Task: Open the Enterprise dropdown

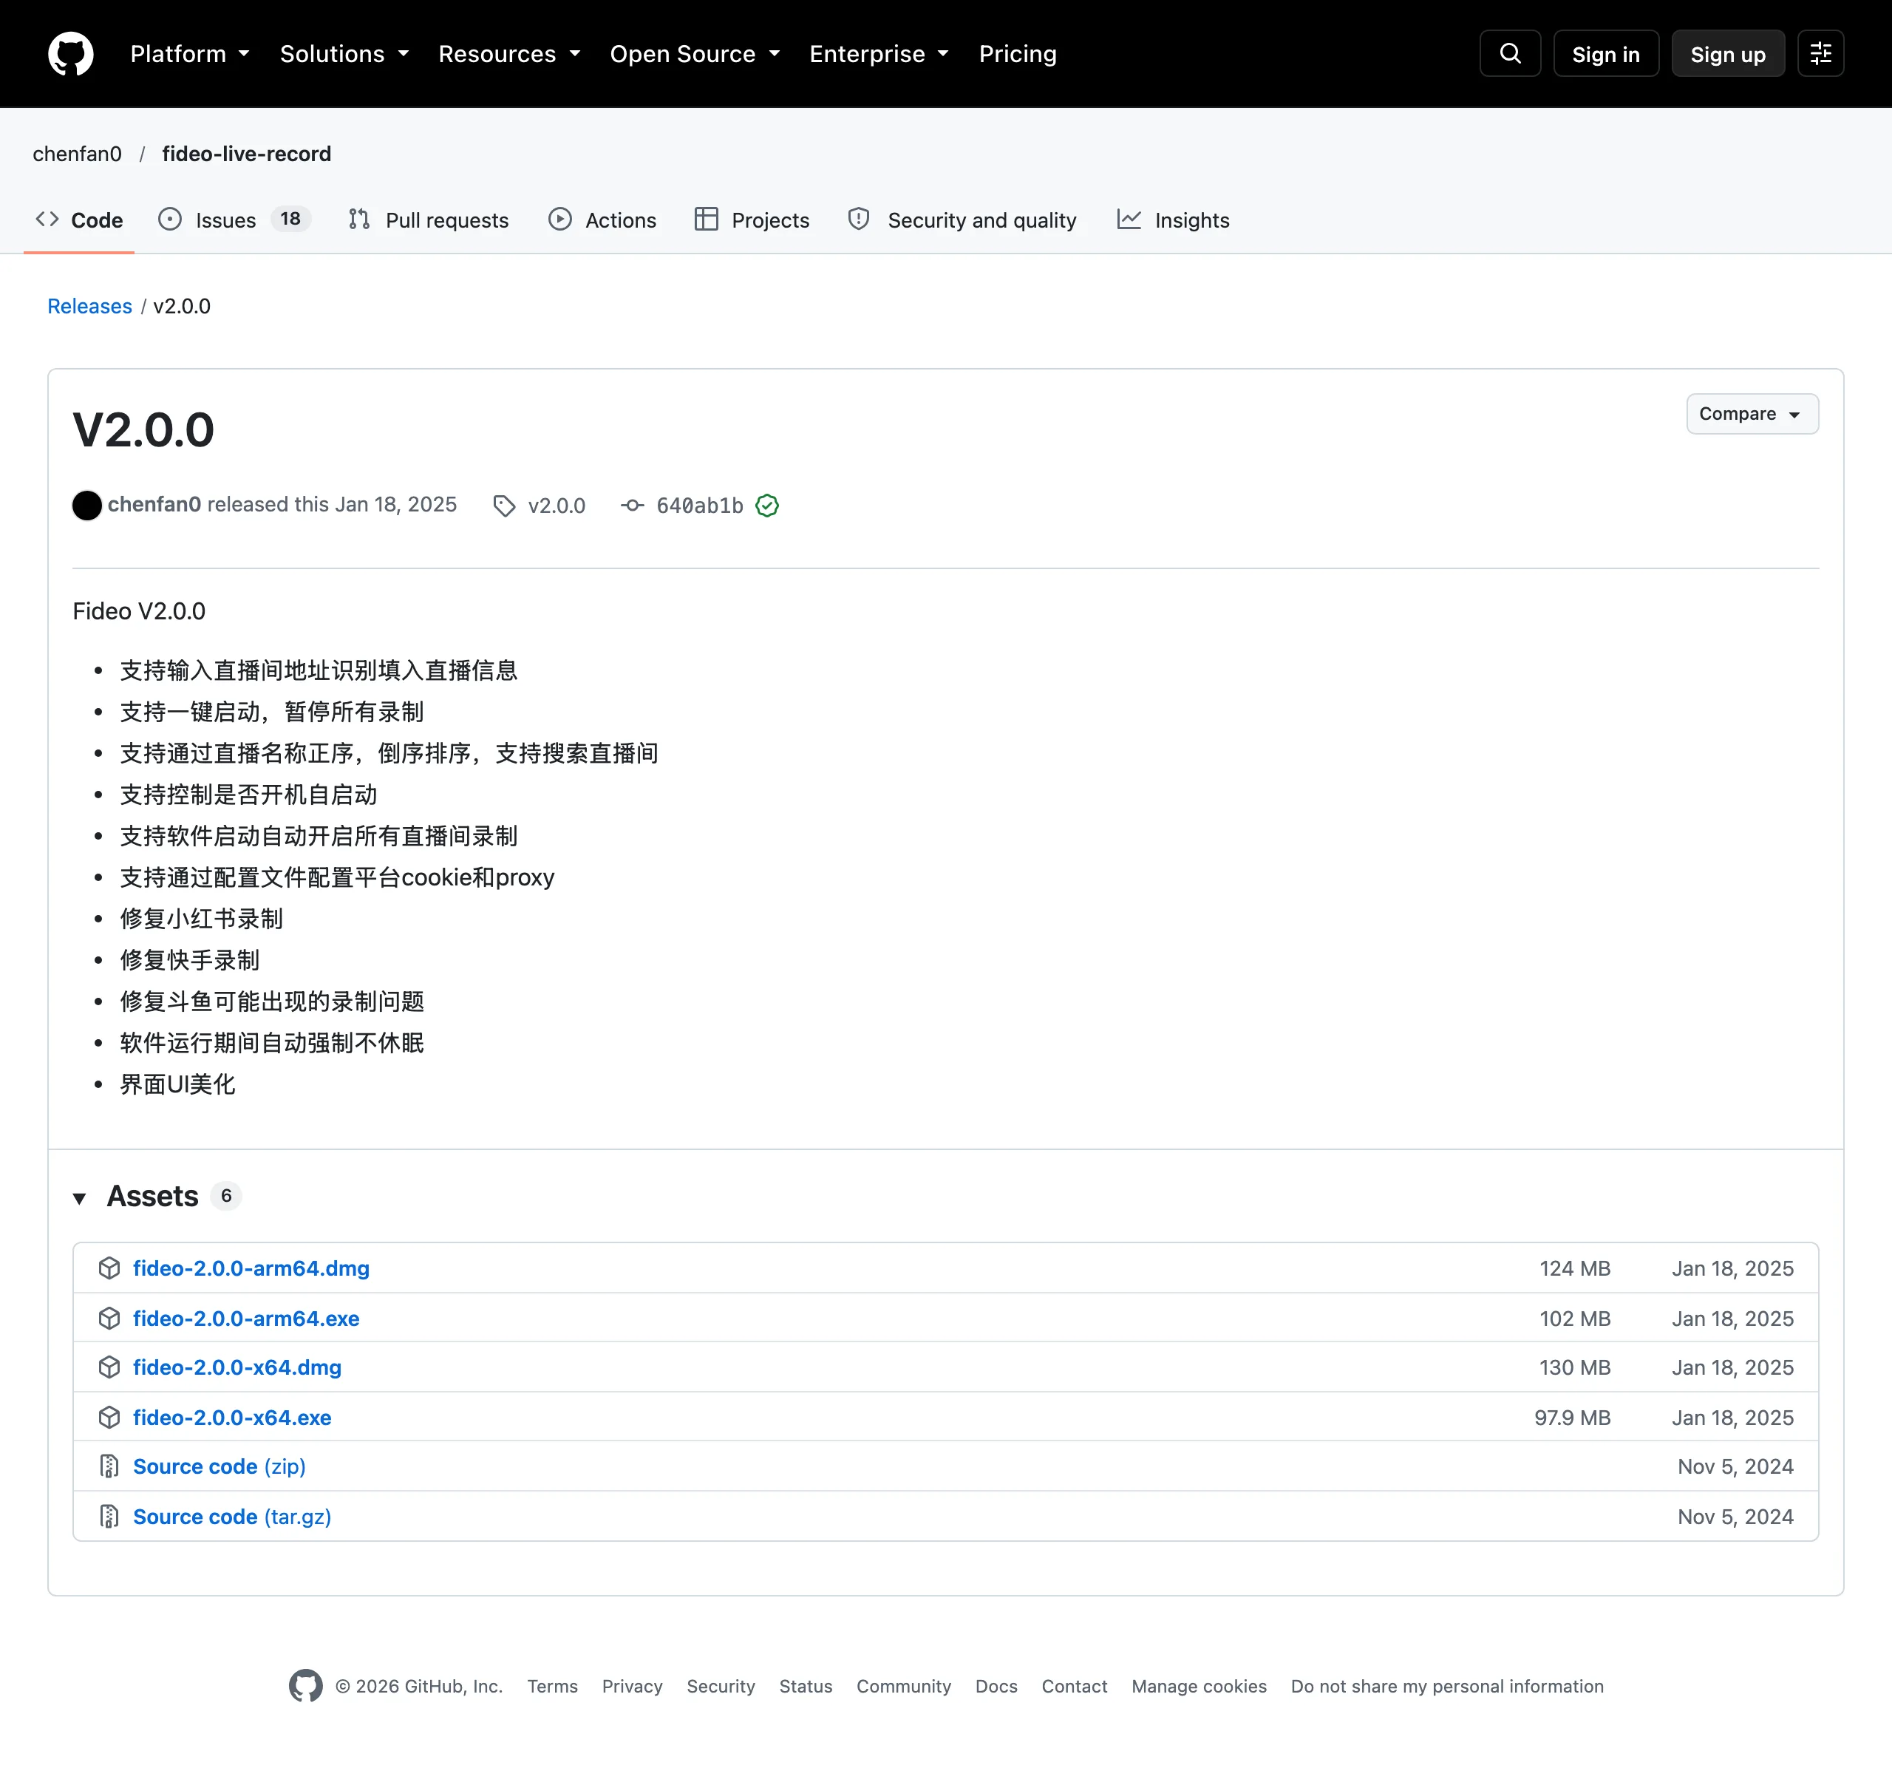Action: tap(879, 53)
